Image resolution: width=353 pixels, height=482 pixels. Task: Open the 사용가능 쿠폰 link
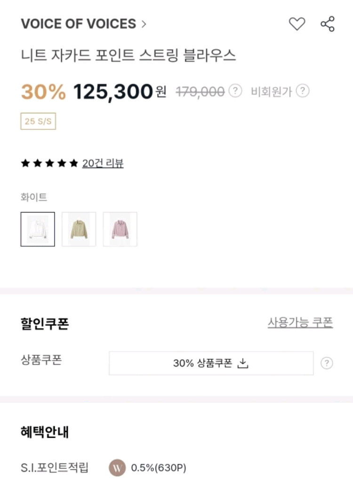[300, 322]
